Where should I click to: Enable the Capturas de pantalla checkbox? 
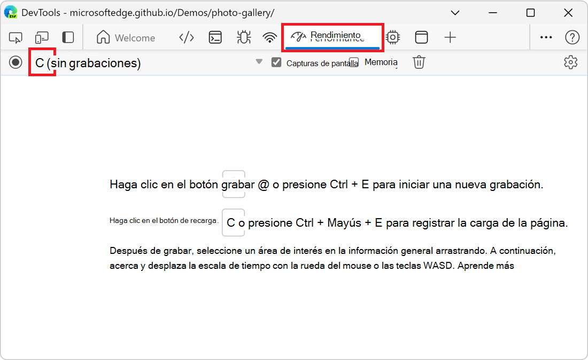(276, 62)
